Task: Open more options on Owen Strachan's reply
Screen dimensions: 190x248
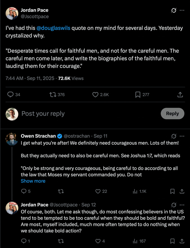Action: click(182, 136)
